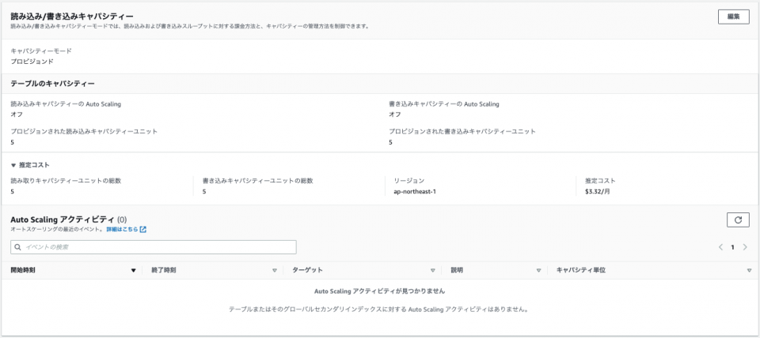Click the ターゲット column header label
Viewport: 760px width, 338px height.
[x=307, y=270]
